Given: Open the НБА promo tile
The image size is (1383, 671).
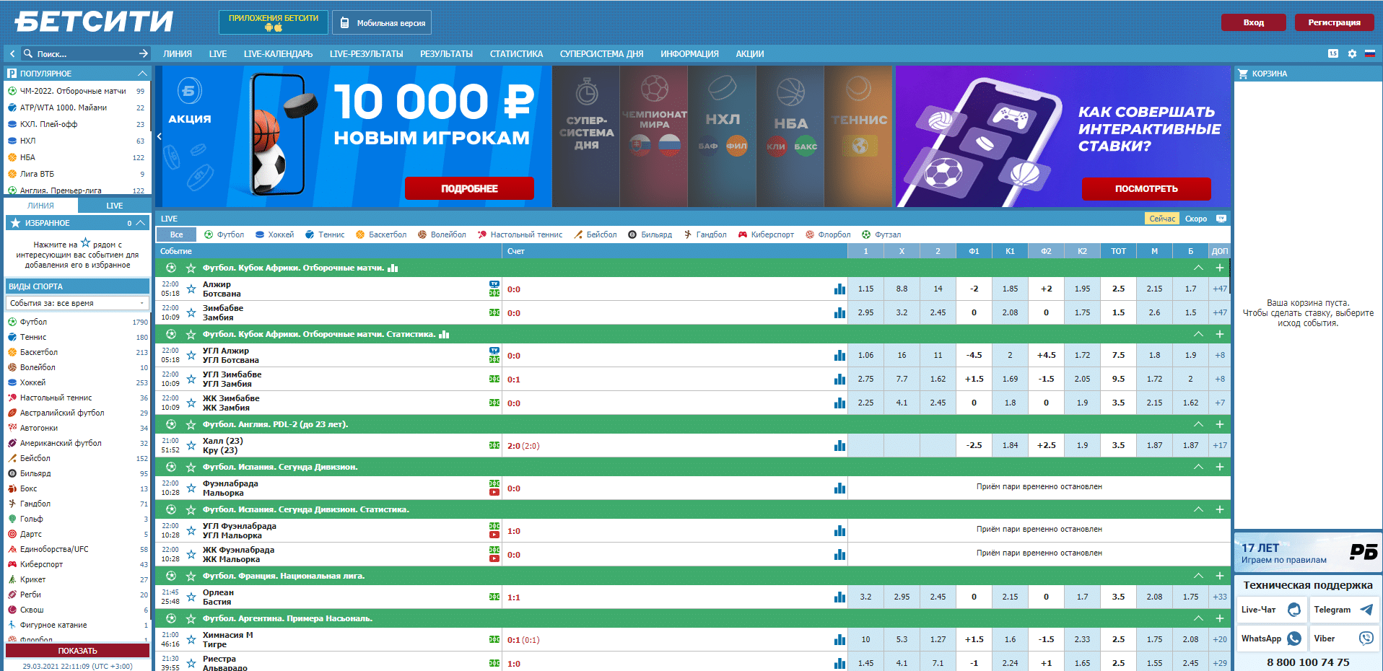Looking at the screenshot, I should (790, 136).
